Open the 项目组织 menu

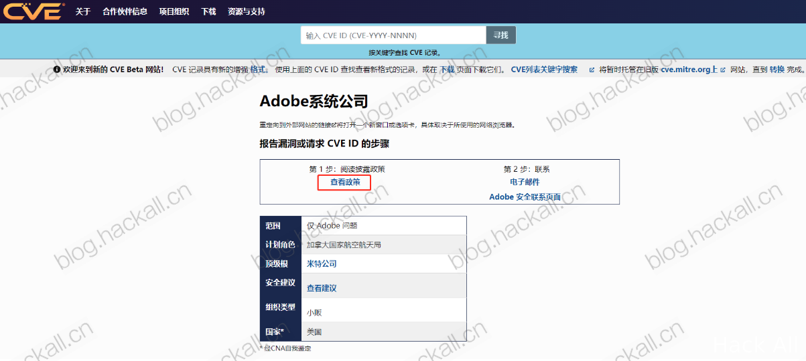pos(174,11)
